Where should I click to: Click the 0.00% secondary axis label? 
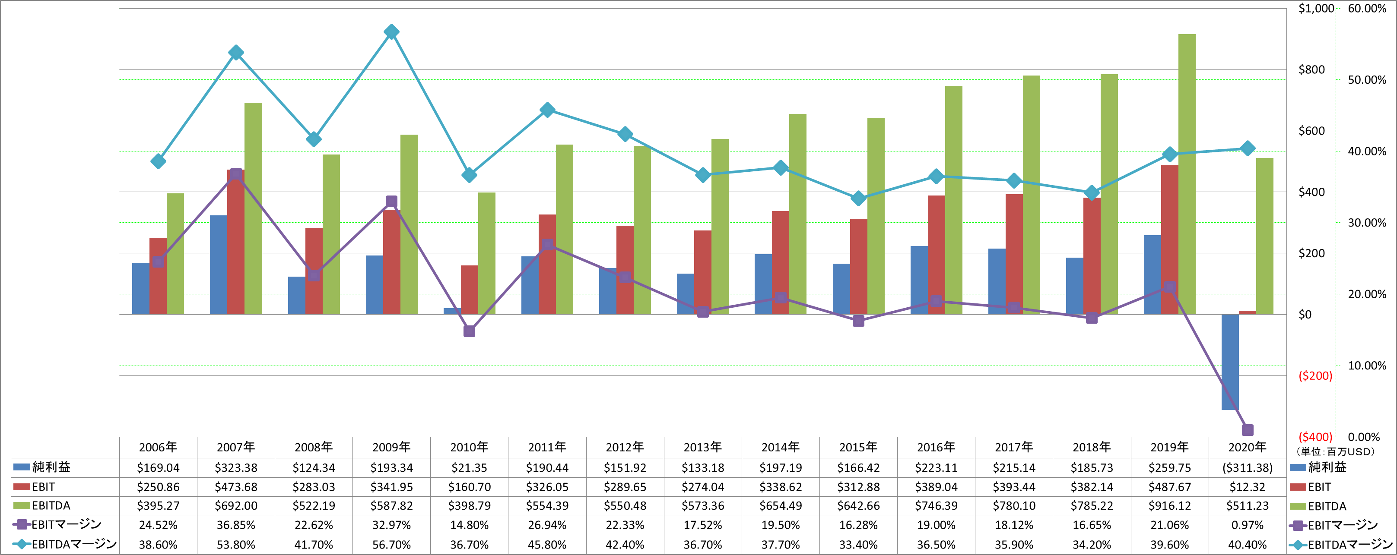click(1363, 437)
